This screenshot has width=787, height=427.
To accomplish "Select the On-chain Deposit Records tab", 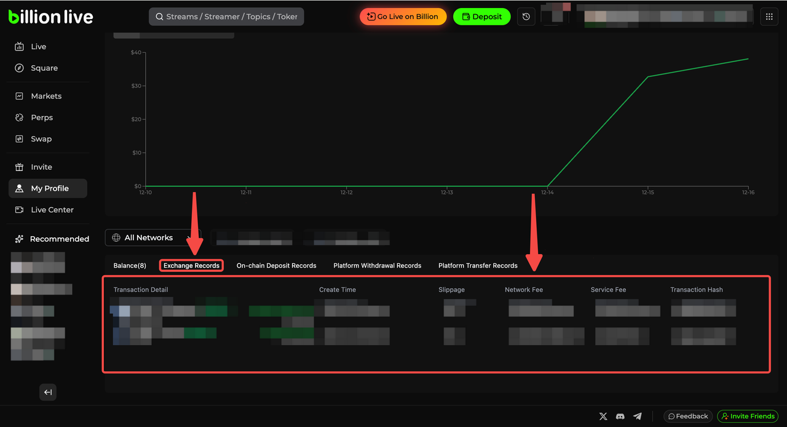I will click(x=276, y=266).
